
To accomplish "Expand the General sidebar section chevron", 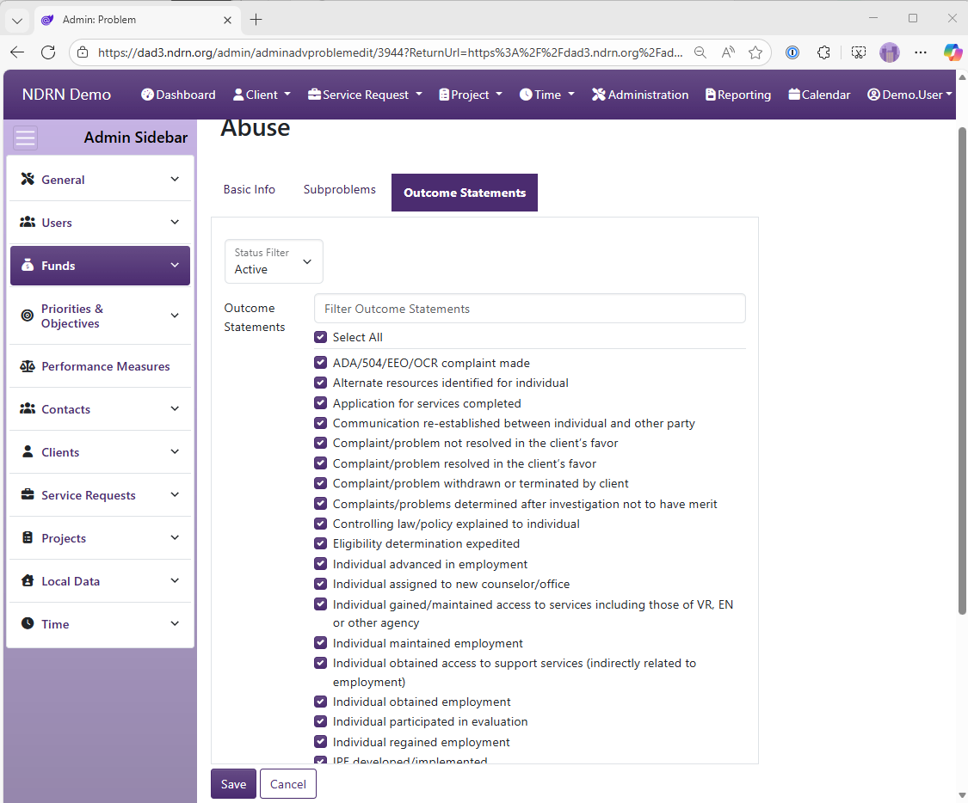I will (175, 179).
